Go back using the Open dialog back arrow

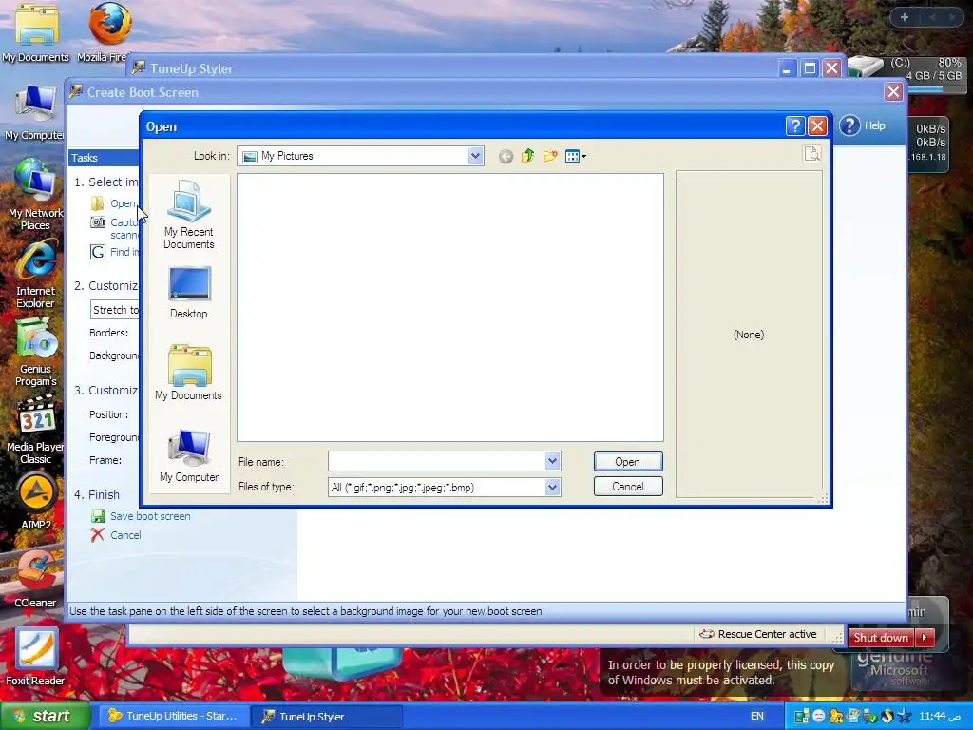(506, 157)
